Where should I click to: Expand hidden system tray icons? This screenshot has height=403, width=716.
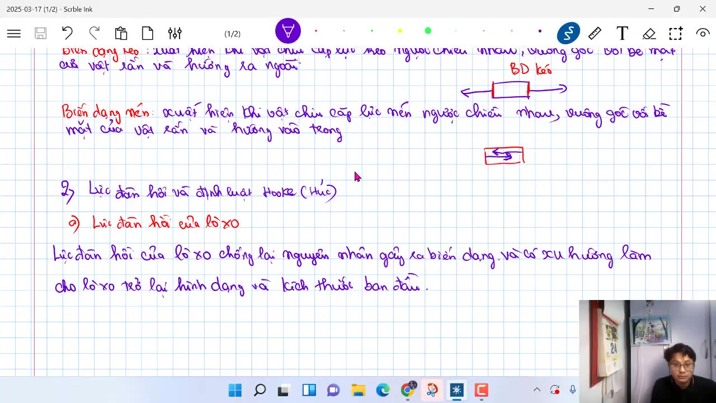tap(537, 390)
